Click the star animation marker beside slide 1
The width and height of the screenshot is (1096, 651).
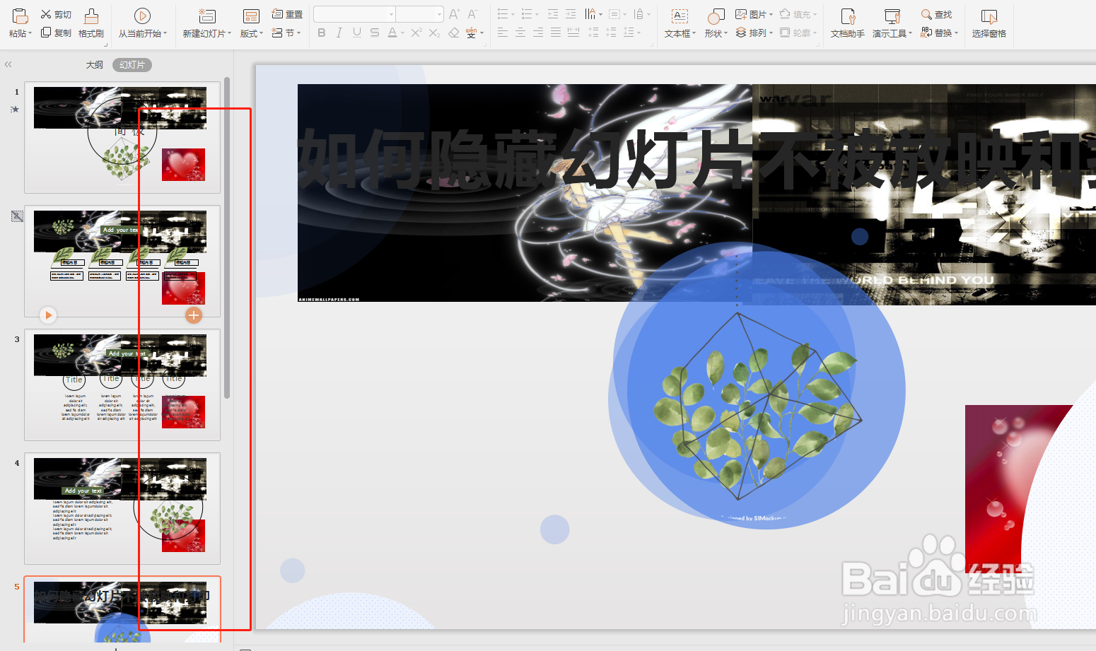click(15, 110)
